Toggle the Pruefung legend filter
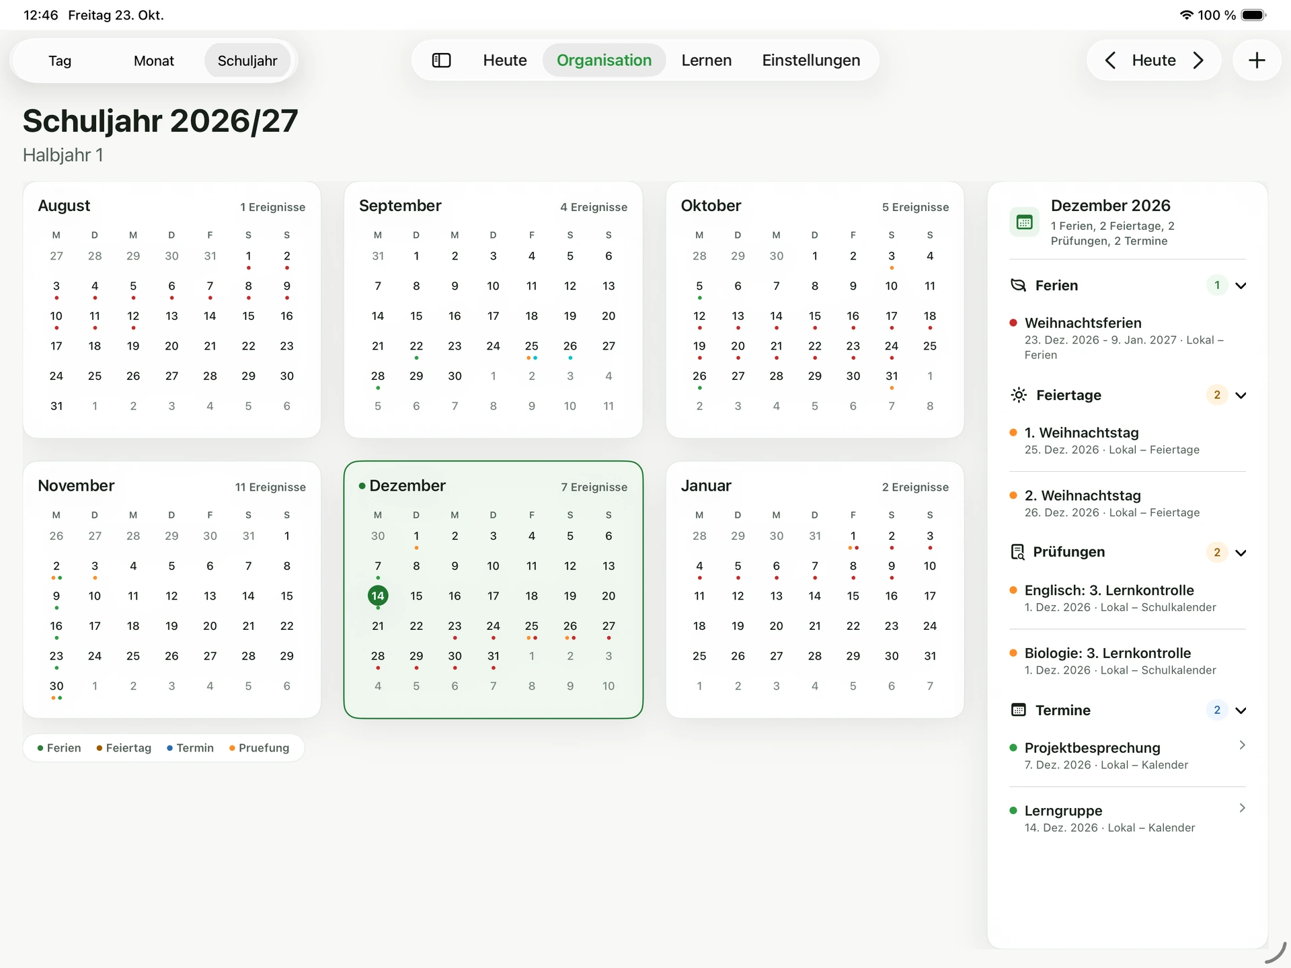This screenshot has width=1291, height=968. click(x=259, y=748)
